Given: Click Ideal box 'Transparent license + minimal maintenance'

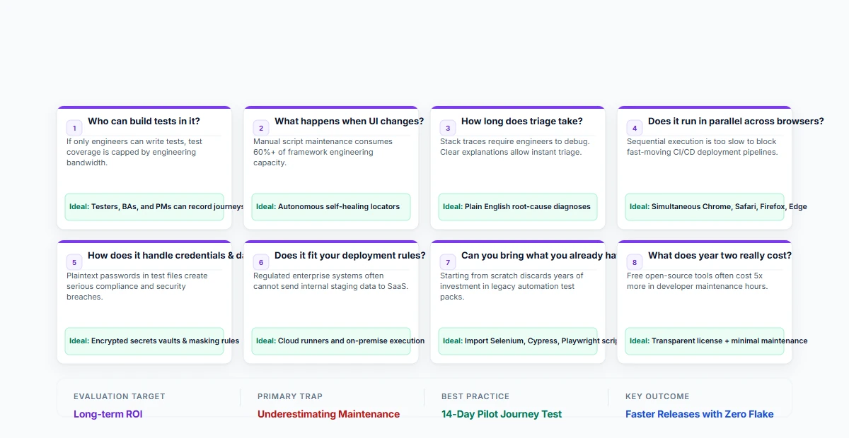Looking at the screenshot, I should pyautogui.click(x=705, y=341).
